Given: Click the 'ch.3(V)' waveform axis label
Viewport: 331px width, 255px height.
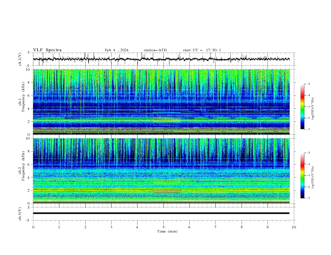Looking at the screenshot, I should point(20,214).
